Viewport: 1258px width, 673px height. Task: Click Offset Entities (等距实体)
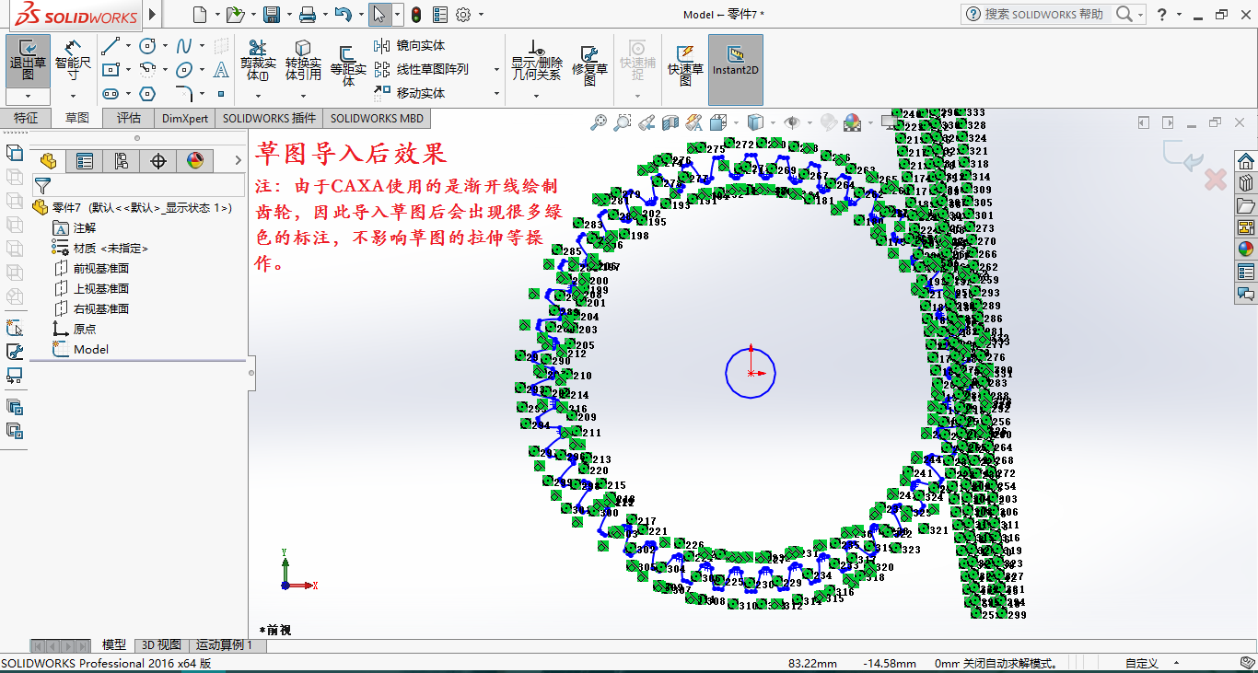348,64
